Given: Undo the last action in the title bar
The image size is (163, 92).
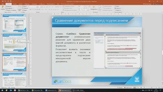Looking at the screenshot, I should 5,1.
